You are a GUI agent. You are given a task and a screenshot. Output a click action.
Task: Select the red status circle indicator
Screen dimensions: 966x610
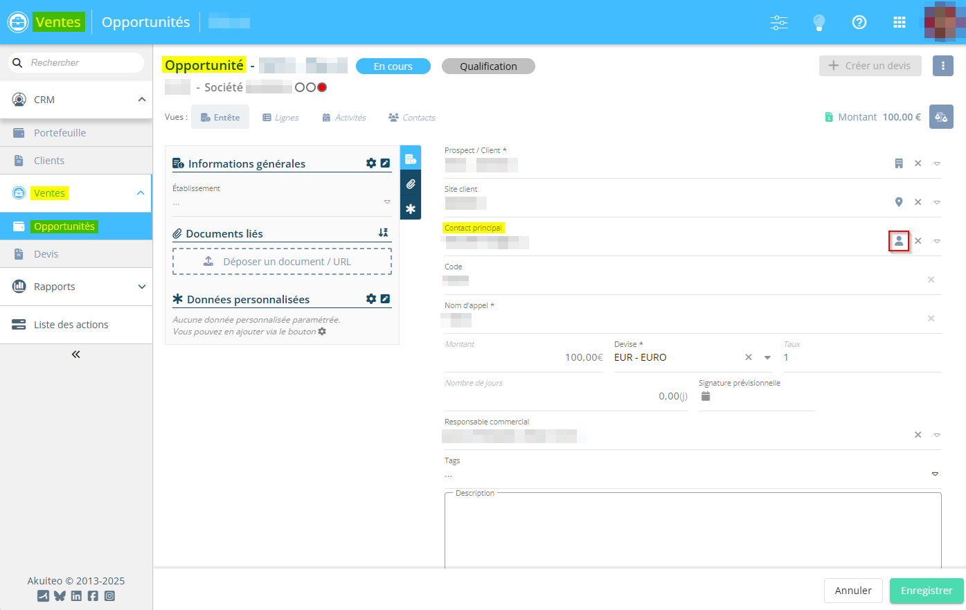coord(322,87)
